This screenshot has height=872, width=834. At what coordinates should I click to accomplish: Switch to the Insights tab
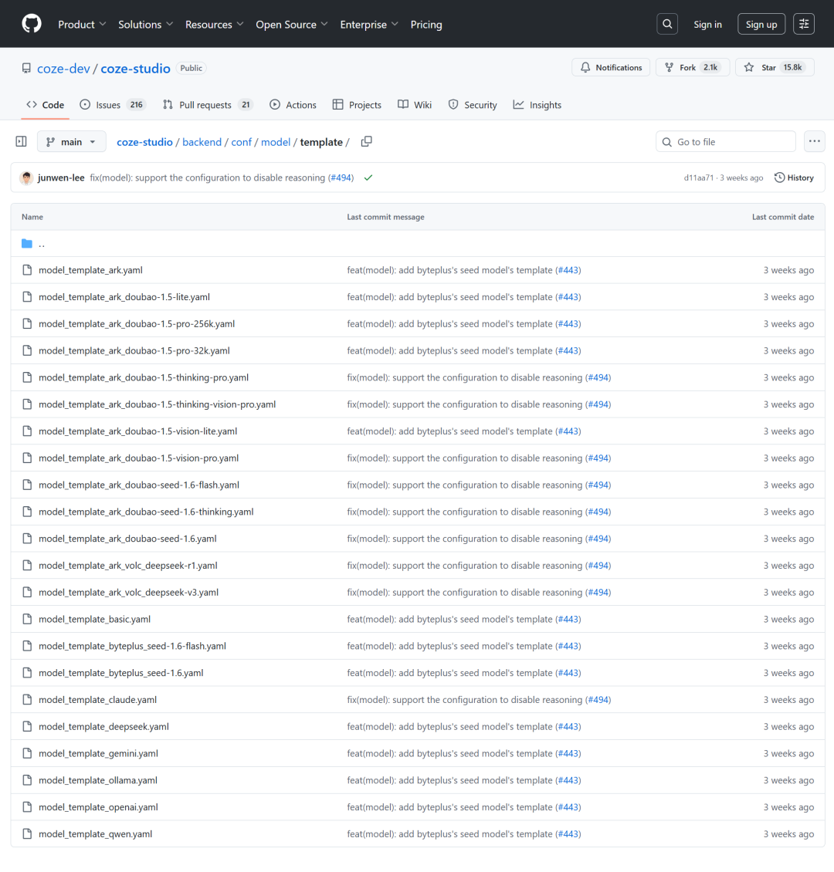tap(537, 104)
